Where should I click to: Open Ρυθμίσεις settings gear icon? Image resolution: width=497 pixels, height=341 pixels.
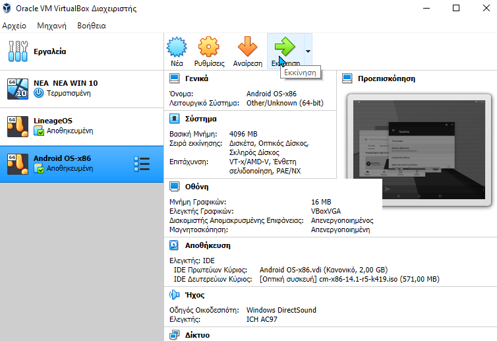pyautogui.click(x=208, y=47)
